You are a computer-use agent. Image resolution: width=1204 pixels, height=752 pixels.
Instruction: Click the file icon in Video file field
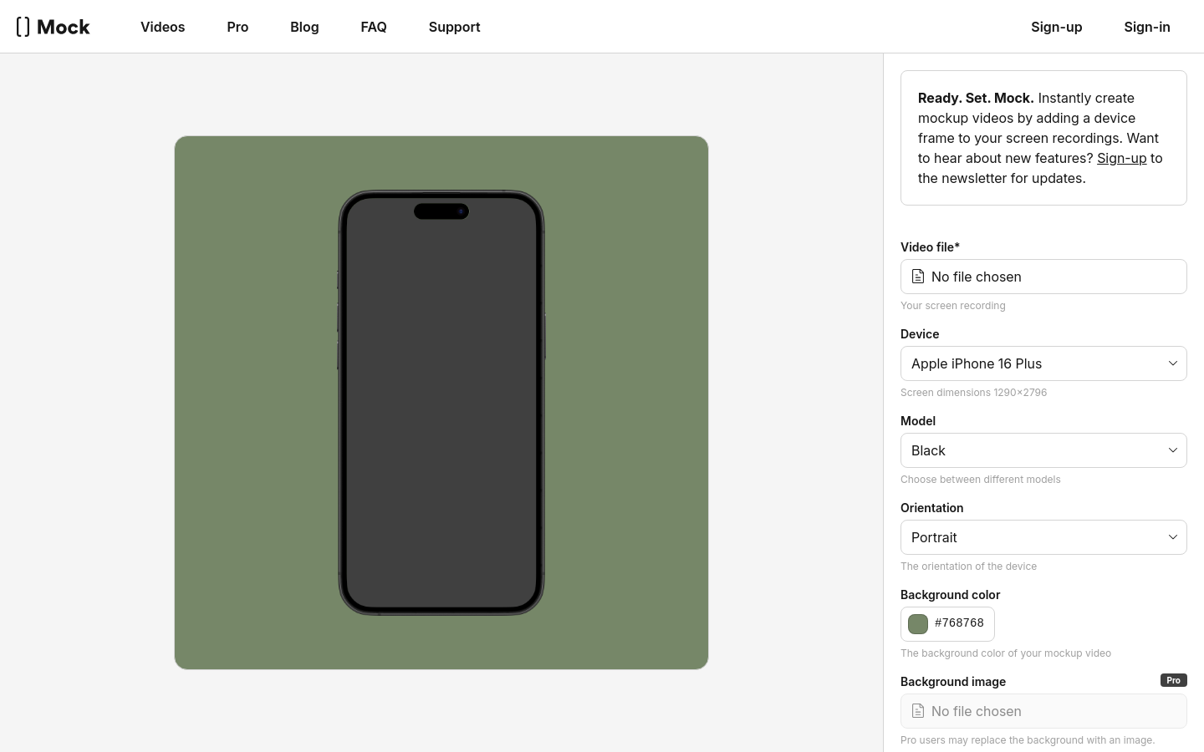[917, 277]
